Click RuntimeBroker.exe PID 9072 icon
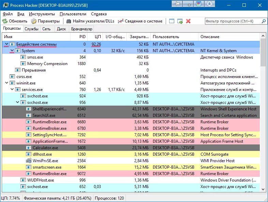The height and width of the screenshot is (202, 268). tap(29, 174)
